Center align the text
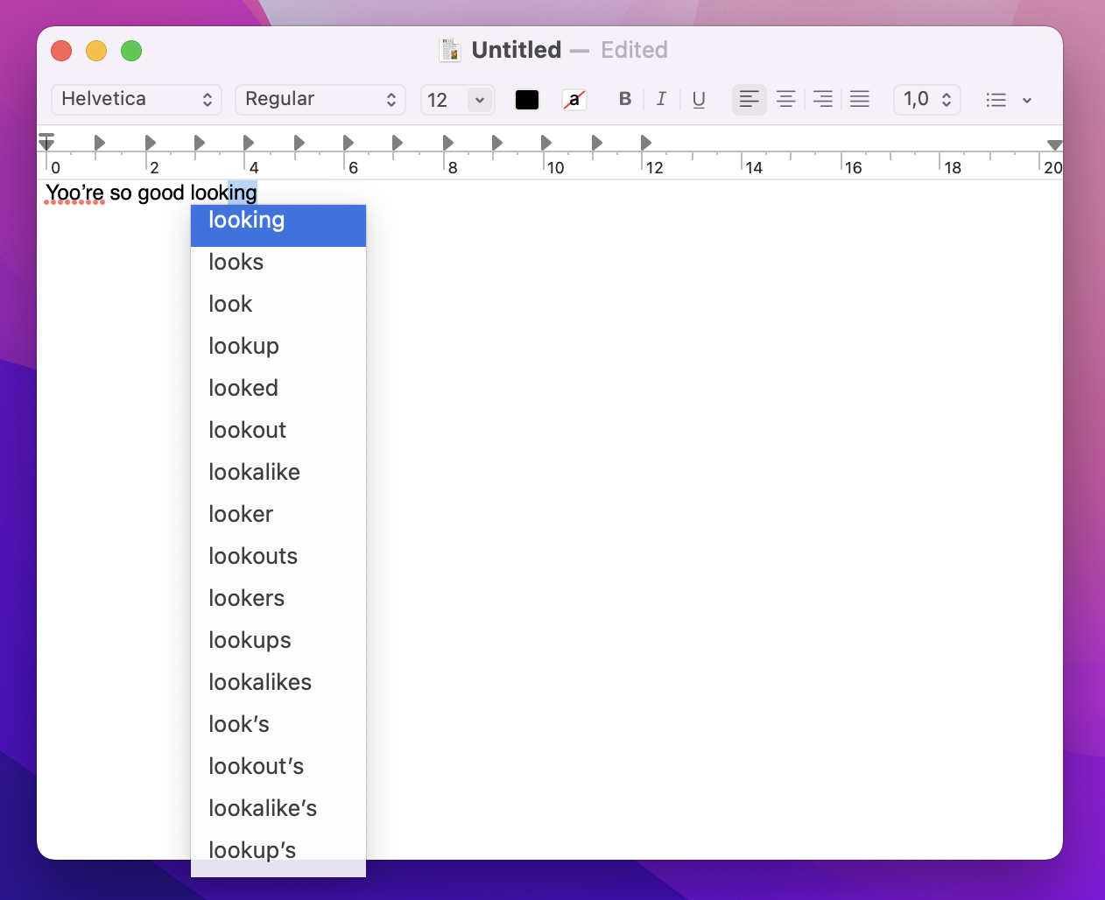 pos(786,99)
